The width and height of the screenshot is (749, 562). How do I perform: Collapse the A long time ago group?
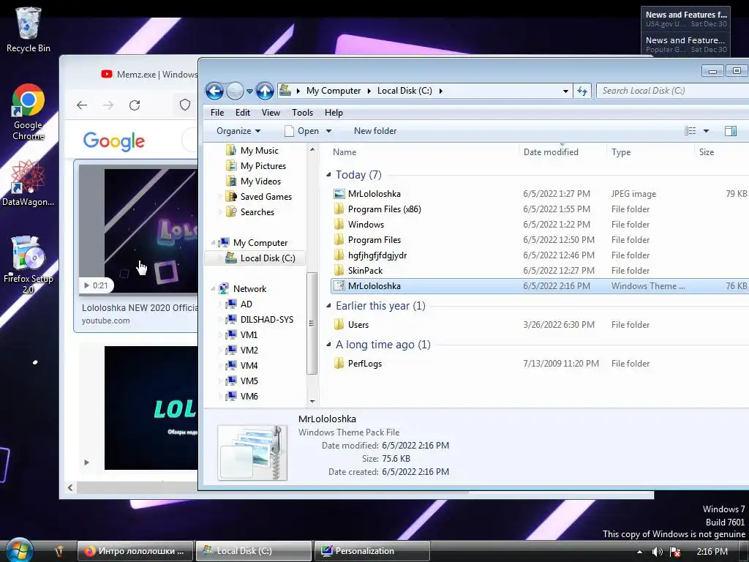pos(328,345)
